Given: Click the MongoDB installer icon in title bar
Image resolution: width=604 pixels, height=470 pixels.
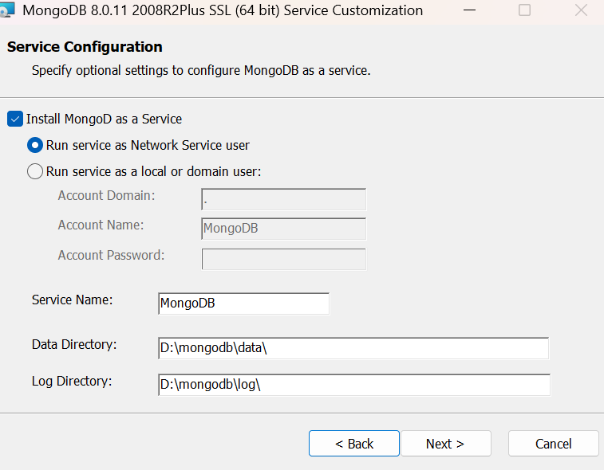Looking at the screenshot, I should tap(7, 10).
